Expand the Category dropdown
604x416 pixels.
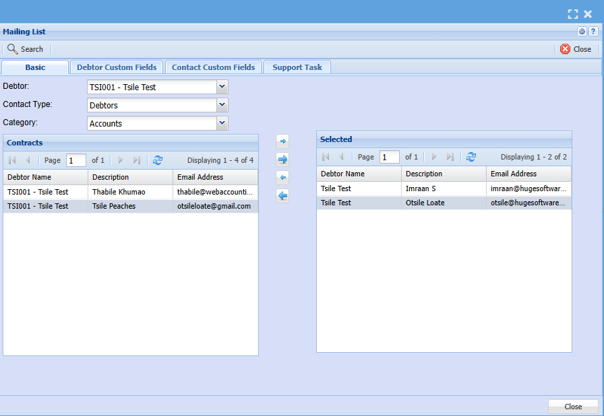pyautogui.click(x=222, y=123)
